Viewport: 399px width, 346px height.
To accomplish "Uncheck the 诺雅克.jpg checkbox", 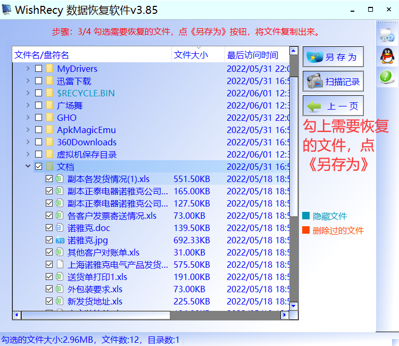I will 49,240.
